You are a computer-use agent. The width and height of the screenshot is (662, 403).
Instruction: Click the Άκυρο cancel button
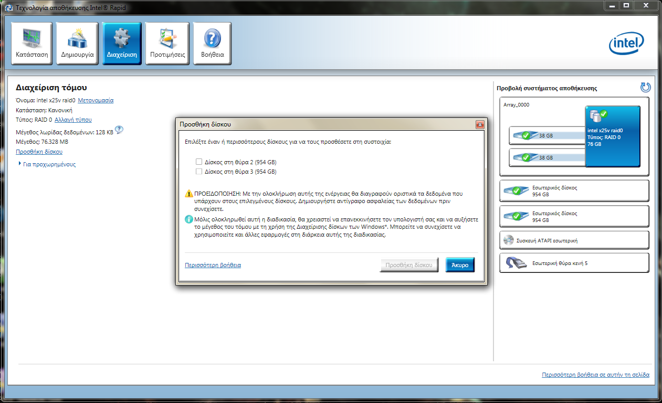(460, 265)
